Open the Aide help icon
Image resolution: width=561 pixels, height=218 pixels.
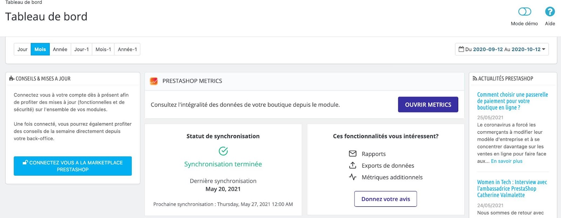pos(550,12)
